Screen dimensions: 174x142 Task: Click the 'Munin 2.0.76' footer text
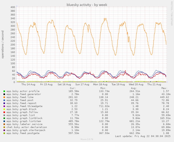click(x=87, y=139)
